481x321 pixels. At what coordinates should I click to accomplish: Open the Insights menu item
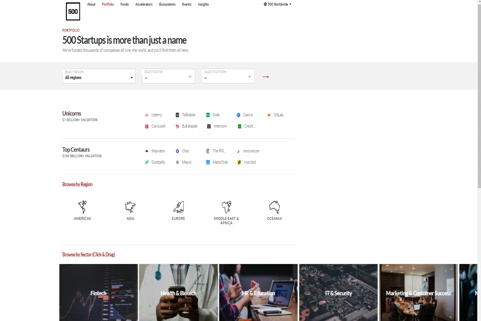tap(203, 4)
